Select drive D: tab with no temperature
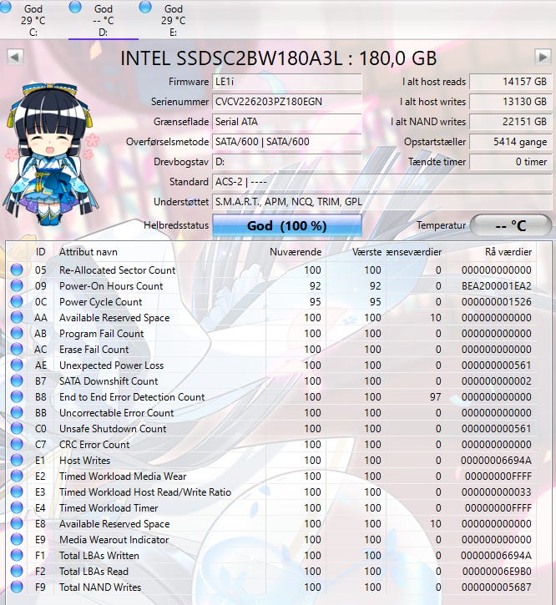Screen dimensions: 556x605 [104, 20]
